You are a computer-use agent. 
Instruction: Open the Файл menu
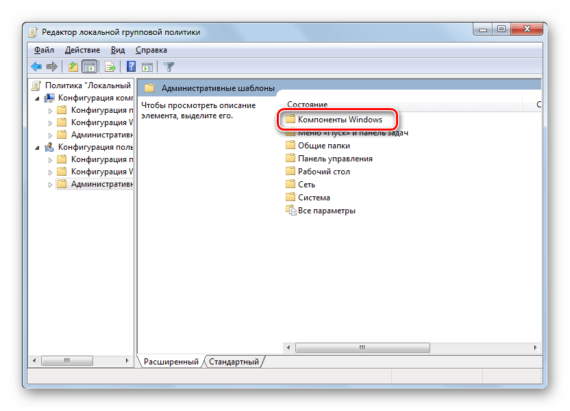click(43, 50)
